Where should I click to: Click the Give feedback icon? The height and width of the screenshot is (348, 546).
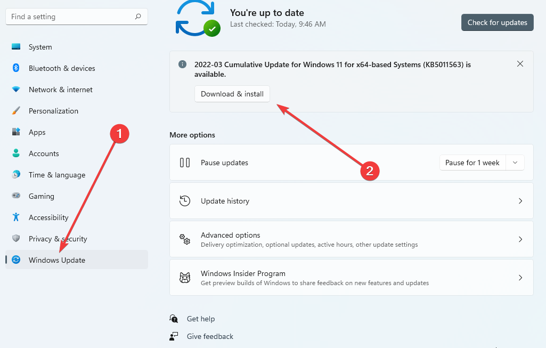click(174, 336)
